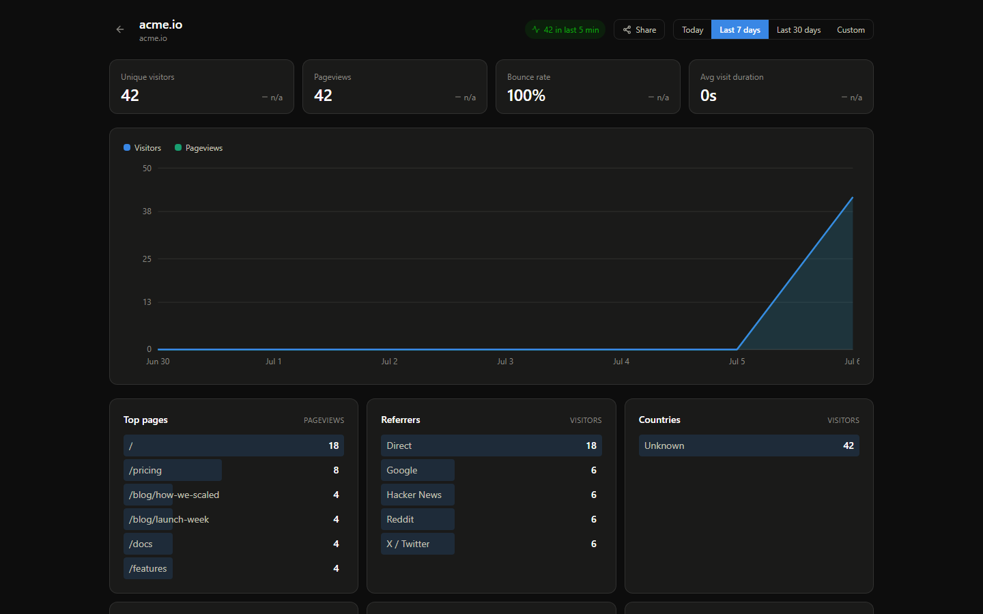The image size is (983, 614).
Task: Select the / row in Top pages
Action: 233,445
